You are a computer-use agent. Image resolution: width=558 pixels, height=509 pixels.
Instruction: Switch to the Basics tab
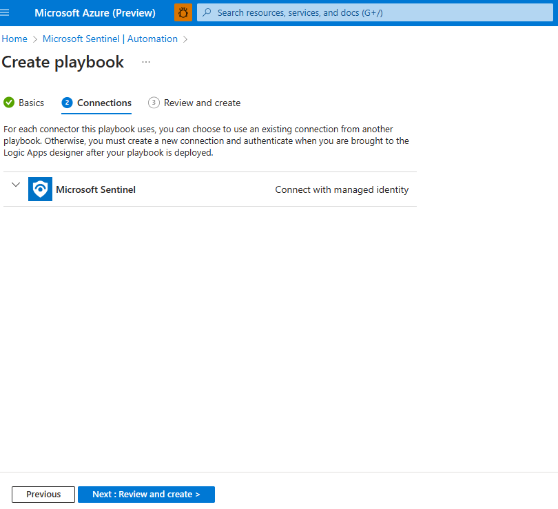click(x=29, y=102)
